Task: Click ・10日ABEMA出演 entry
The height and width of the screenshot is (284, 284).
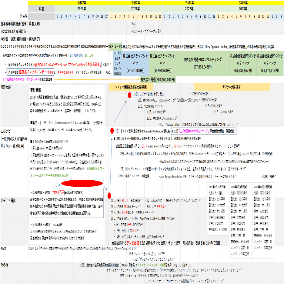Action: click(199, 94)
